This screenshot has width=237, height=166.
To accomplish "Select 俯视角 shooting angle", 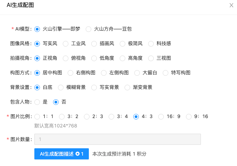I will coord(66,58).
